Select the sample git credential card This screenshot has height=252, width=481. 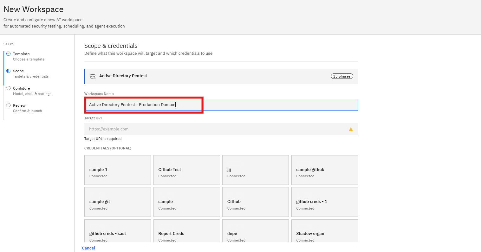tap(118, 202)
